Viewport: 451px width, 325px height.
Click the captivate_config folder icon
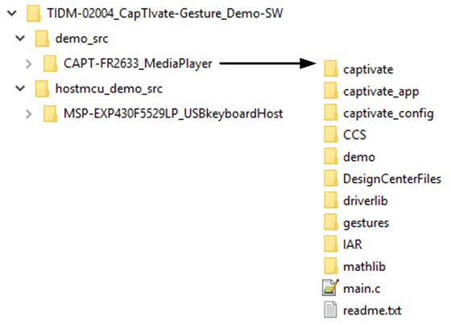coord(331,112)
